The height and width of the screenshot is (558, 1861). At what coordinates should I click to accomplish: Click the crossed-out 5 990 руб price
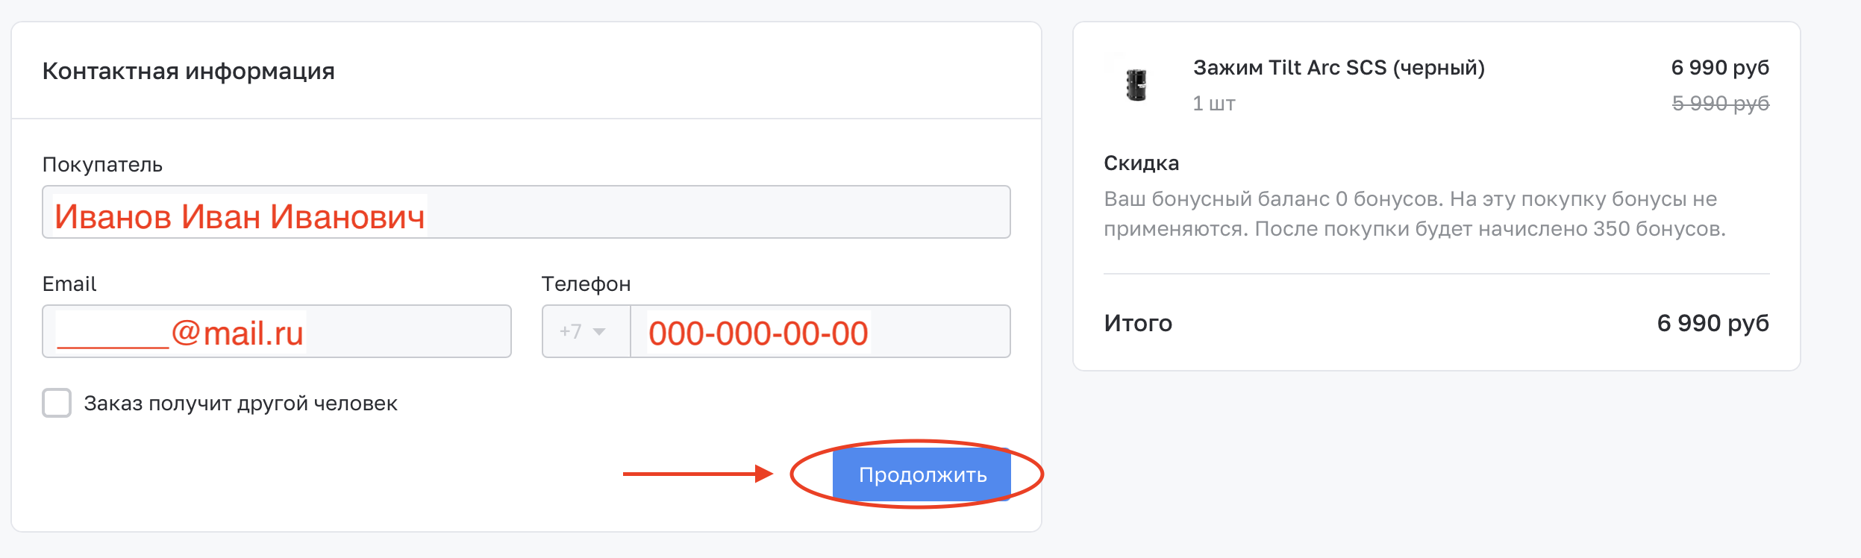coord(1720,103)
